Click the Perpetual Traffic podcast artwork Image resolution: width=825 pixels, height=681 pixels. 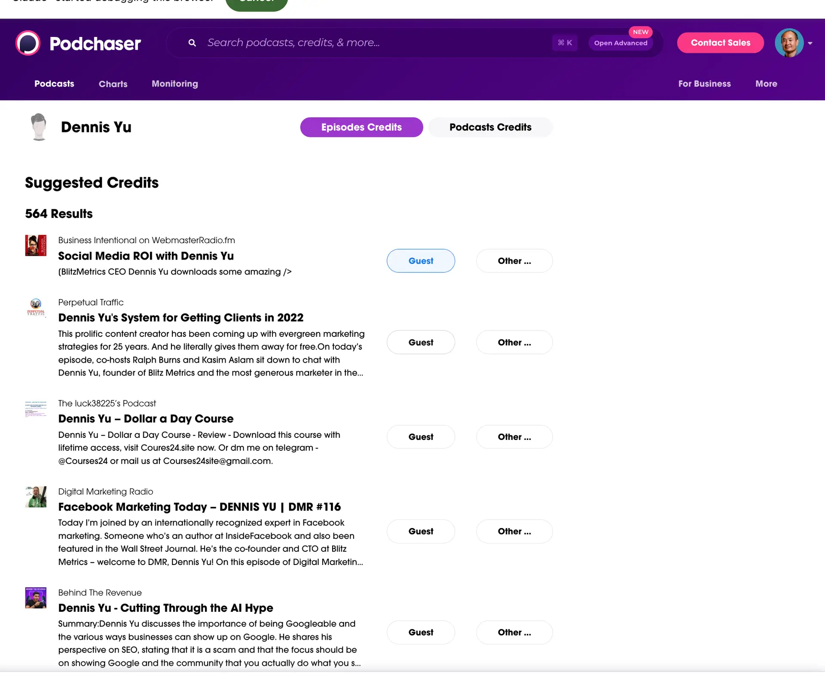[36, 308]
